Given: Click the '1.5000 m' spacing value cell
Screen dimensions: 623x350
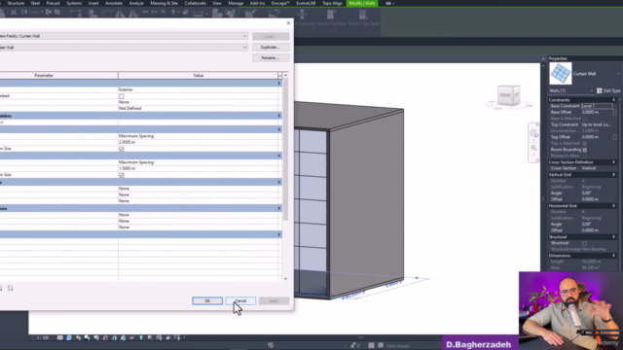Looking at the screenshot, I should click(199, 168).
